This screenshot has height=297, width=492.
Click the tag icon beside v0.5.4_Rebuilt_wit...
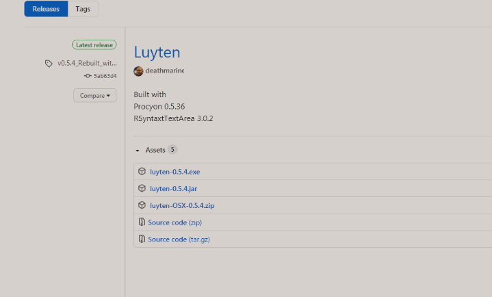coord(49,64)
